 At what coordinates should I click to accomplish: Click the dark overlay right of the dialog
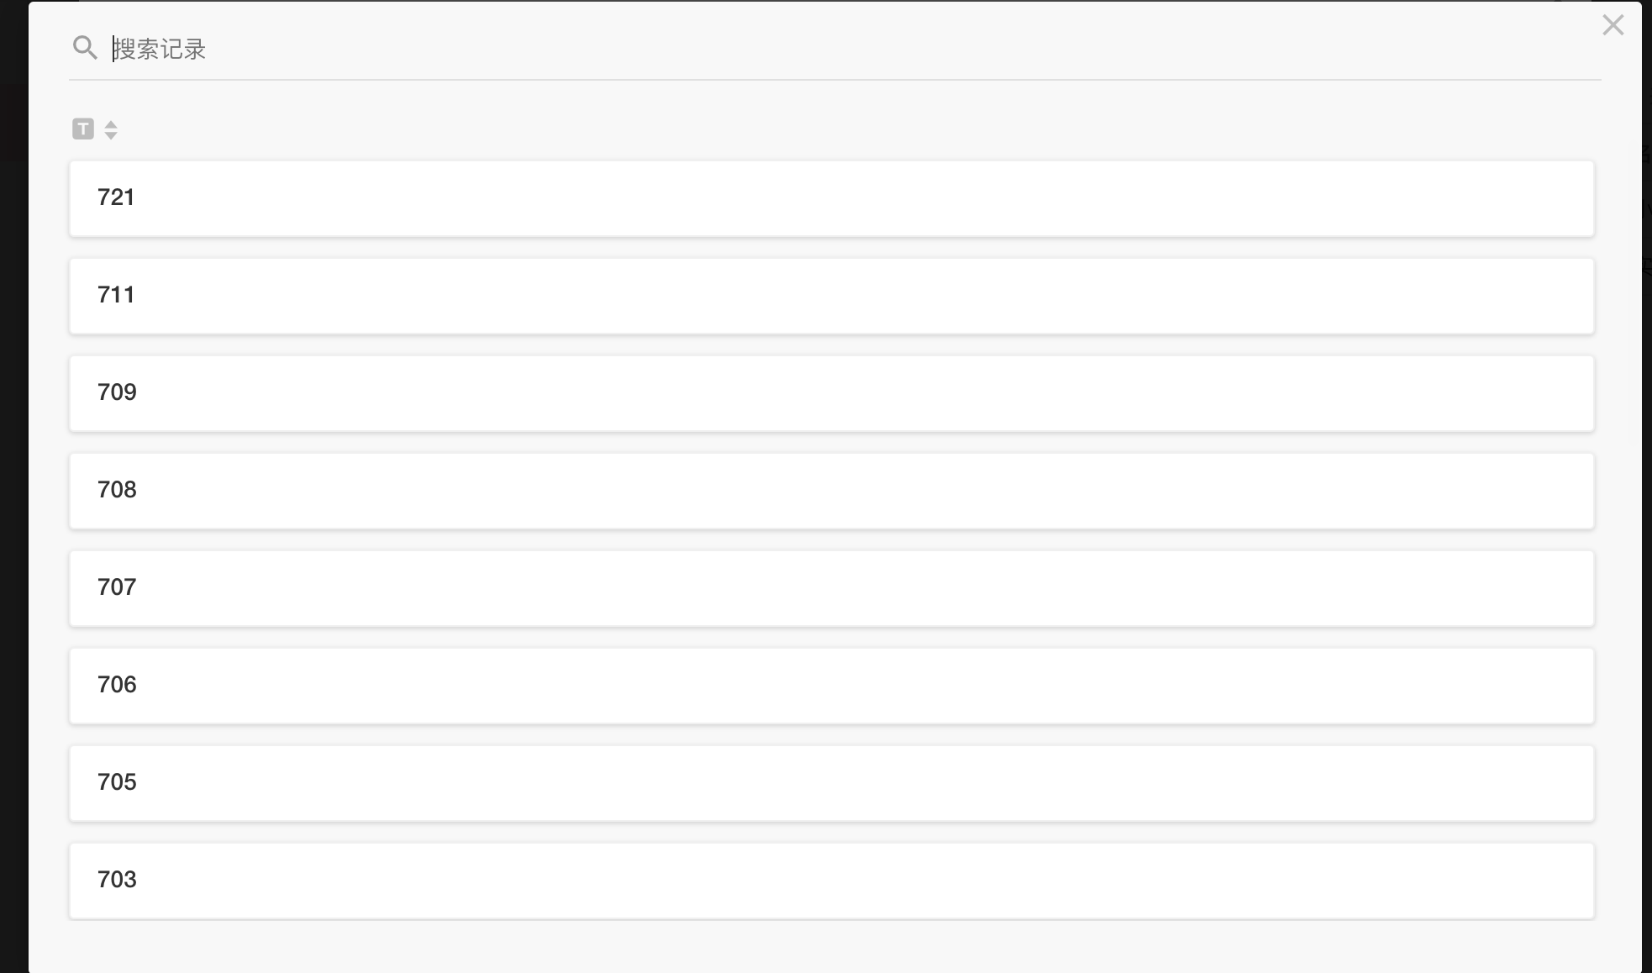click(x=1646, y=588)
